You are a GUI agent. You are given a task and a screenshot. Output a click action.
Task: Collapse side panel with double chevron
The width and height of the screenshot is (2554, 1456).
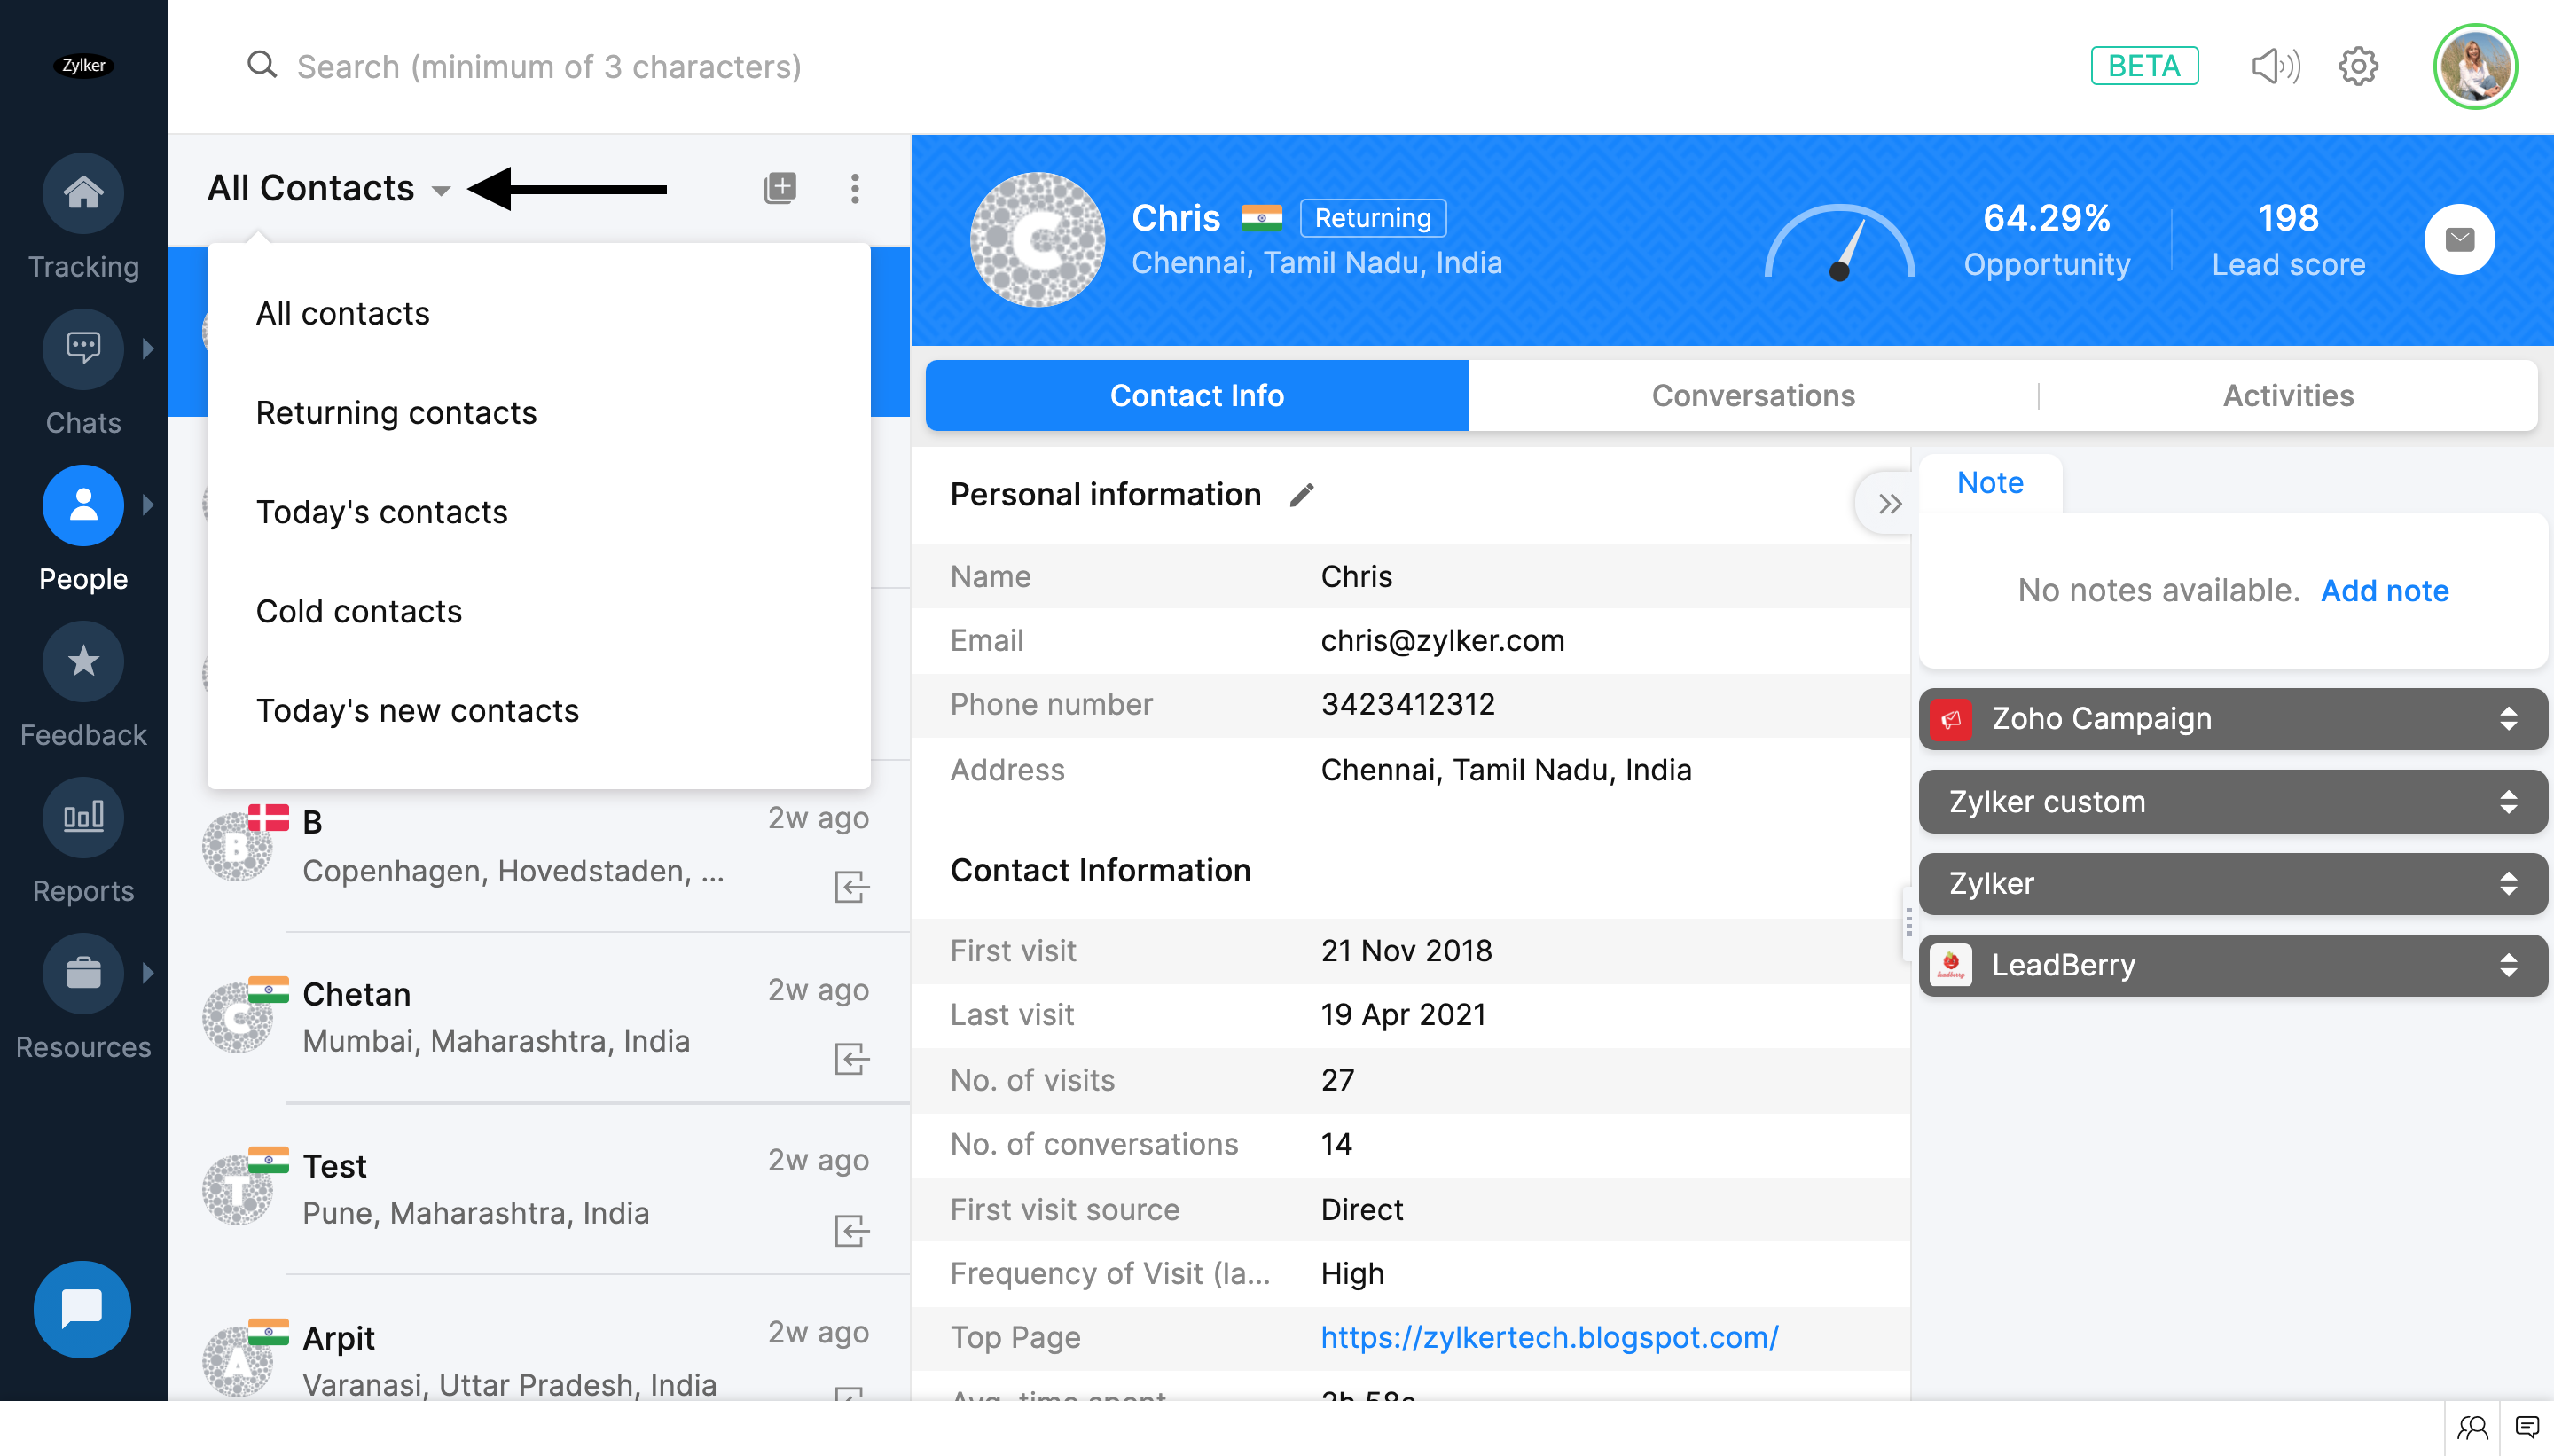[x=1888, y=504]
